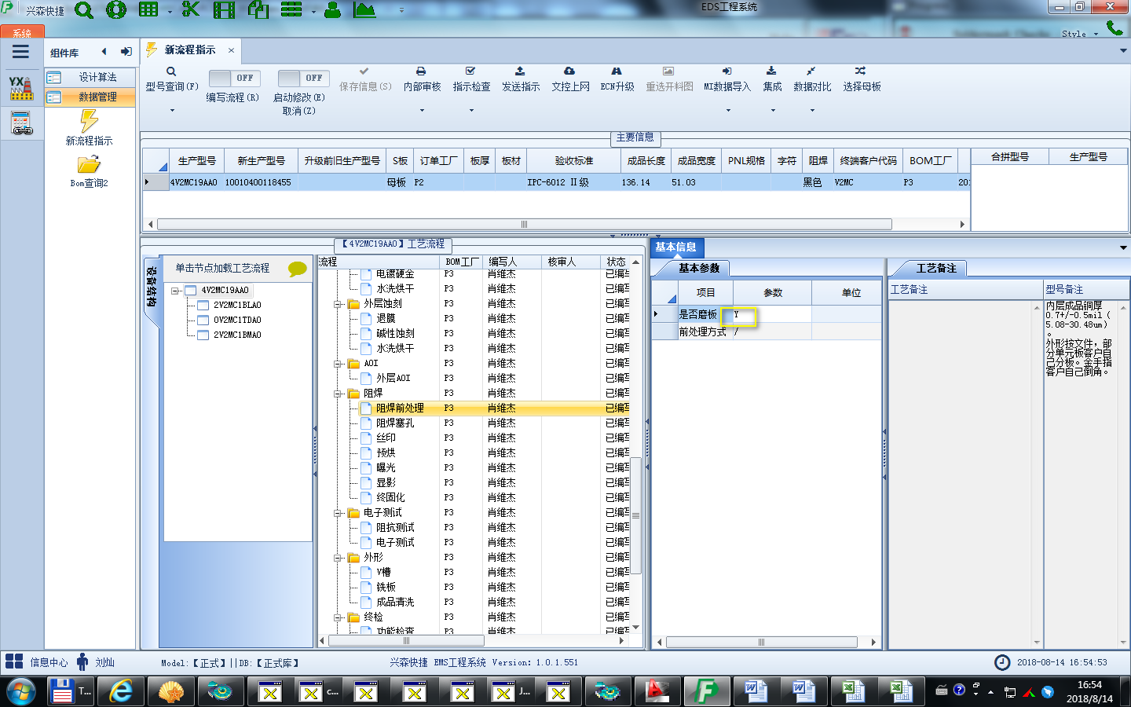Click the green scissors icon in title bar
The width and height of the screenshot is (1131, 707).
coord(191,10)
